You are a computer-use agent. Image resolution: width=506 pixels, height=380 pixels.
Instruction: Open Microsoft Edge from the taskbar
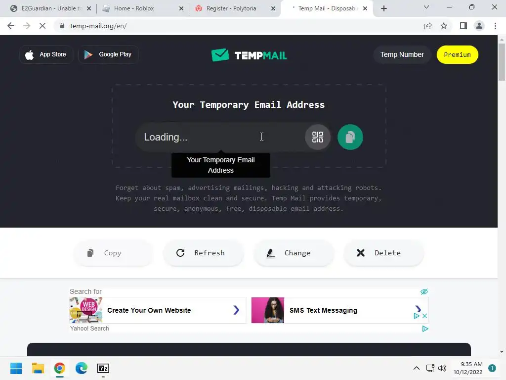[x=82, y=368]
